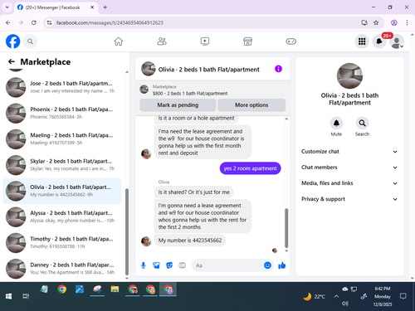Click the Facebook logo
The width and height of the screenshot is (415, 311).
tap(13, 41)
